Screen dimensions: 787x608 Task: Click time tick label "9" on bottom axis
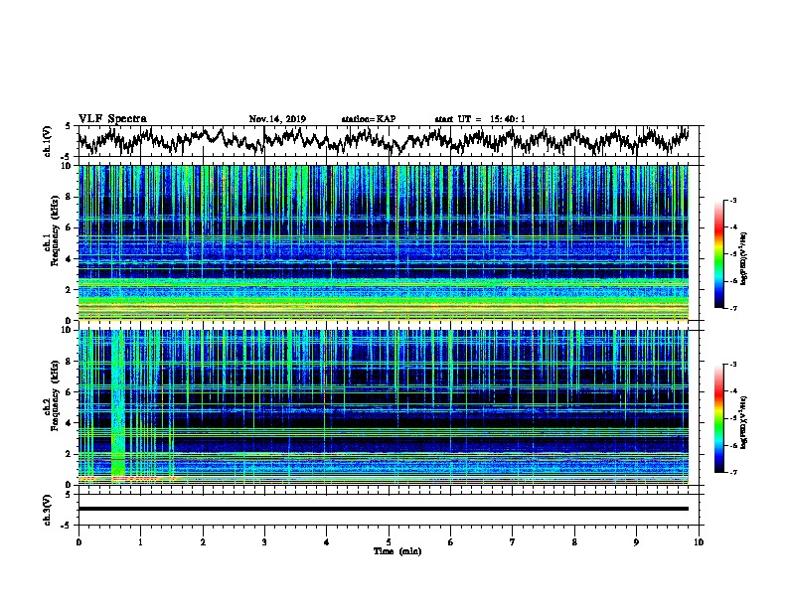click(x=636, y=542)
